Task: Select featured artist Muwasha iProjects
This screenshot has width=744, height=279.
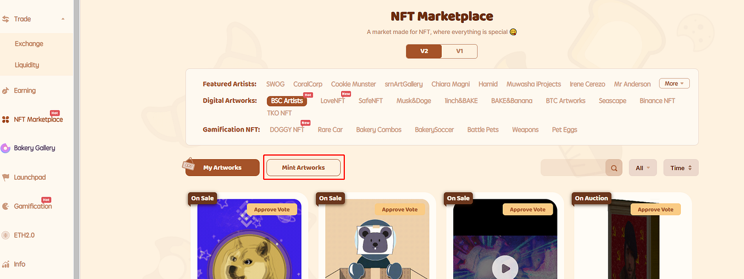Action: click(534, 84)
